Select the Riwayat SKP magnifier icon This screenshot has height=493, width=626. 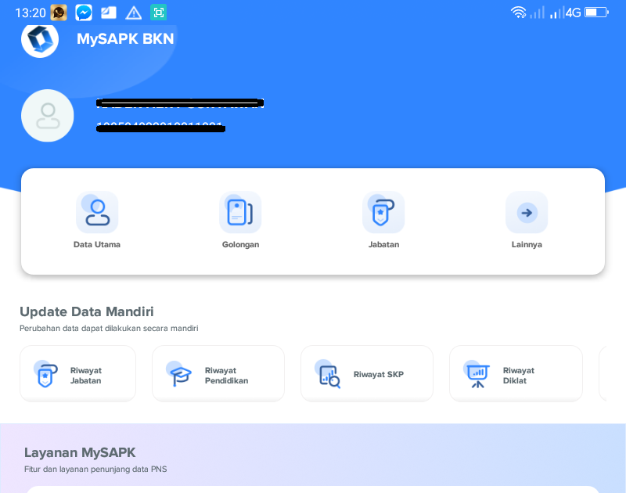pyautogui.click(x=329, y=373)
